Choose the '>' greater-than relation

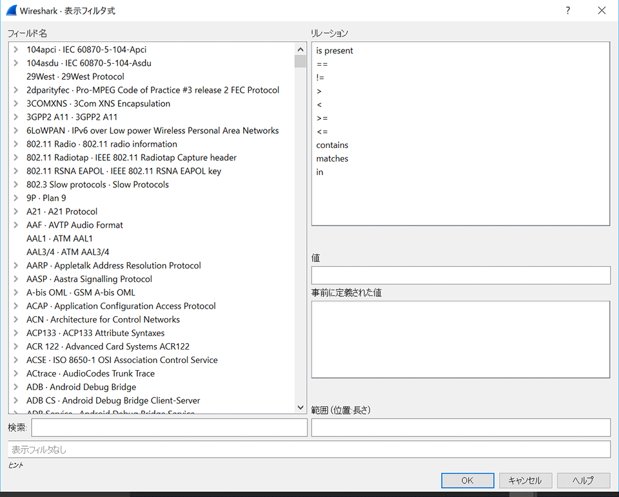(x=319, y=91)
